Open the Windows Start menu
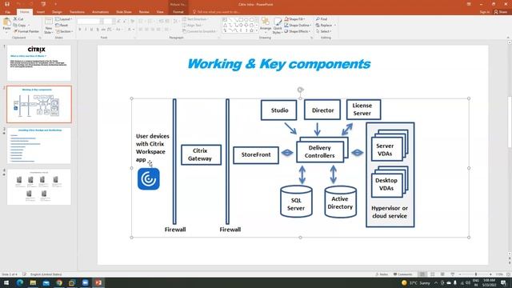Viewport: 512px width, 288px height. [6, 282]
